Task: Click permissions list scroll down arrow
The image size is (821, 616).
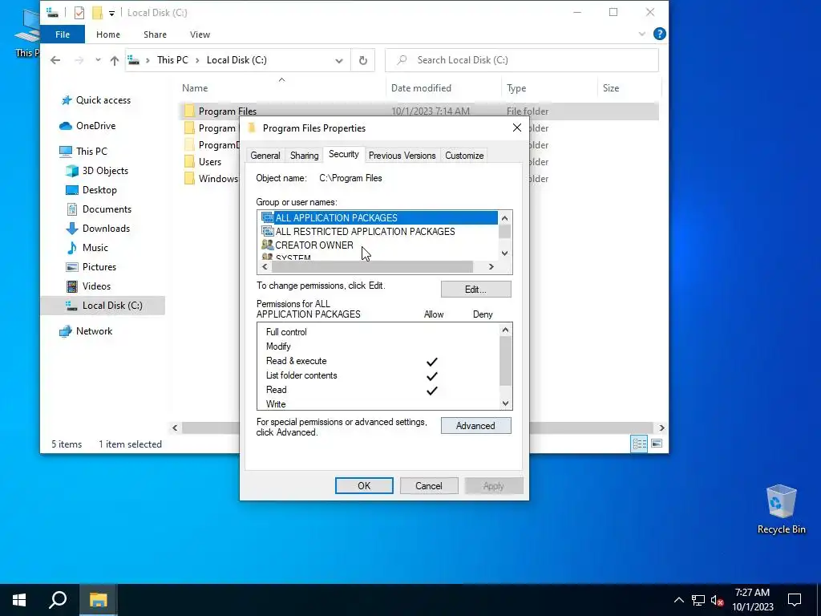Action: point(505,403)
